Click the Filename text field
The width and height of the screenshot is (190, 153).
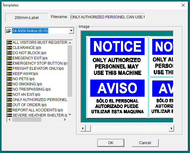pyautogui.click(x=107, y=17)
